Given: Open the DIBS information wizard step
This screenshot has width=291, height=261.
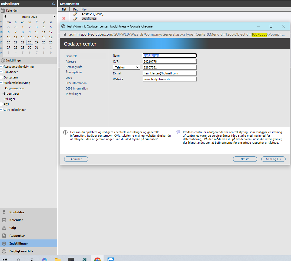Looking at the screenshot, I should [77, 88].
